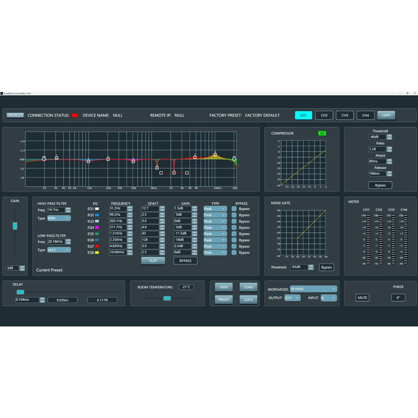The height and width of the screenshot is (418, 418).
Task: Toggle Bypass checkbox for EQ2
Action: click(234, 215)
